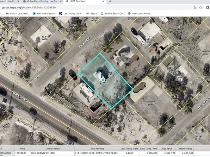Click parcel label 01442 on the map
Screen dimensions: 210x157
[x=13, y=59]
